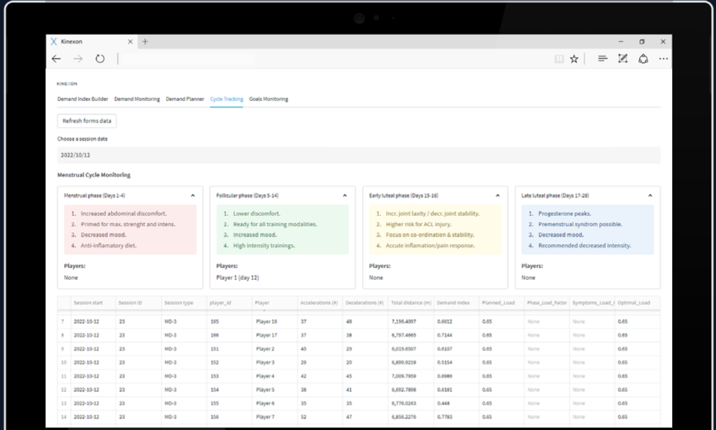Reload the page with refresh icon
This screenshot has width=716, height=430.
(100, 59)
